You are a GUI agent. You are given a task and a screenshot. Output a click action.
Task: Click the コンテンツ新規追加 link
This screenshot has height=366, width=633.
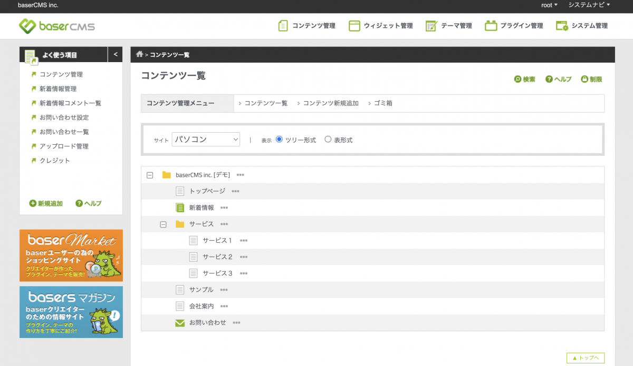(330, 103)
